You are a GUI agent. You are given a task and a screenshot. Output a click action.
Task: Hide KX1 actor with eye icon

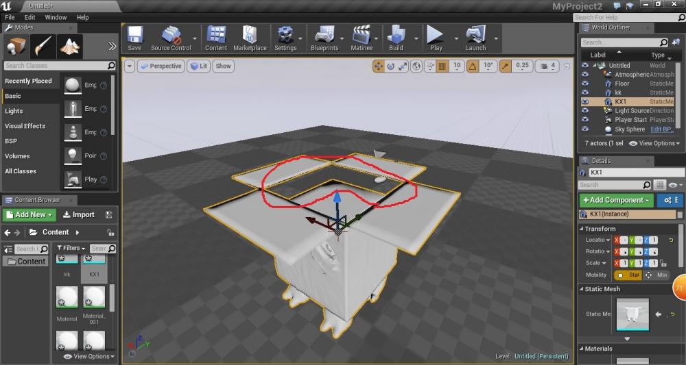pos(585,101)
